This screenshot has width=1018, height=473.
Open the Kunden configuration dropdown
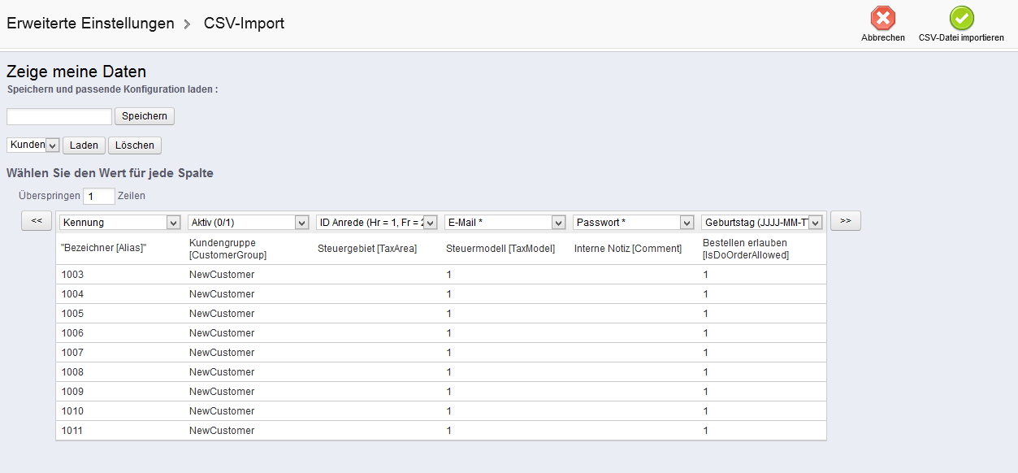33,145
